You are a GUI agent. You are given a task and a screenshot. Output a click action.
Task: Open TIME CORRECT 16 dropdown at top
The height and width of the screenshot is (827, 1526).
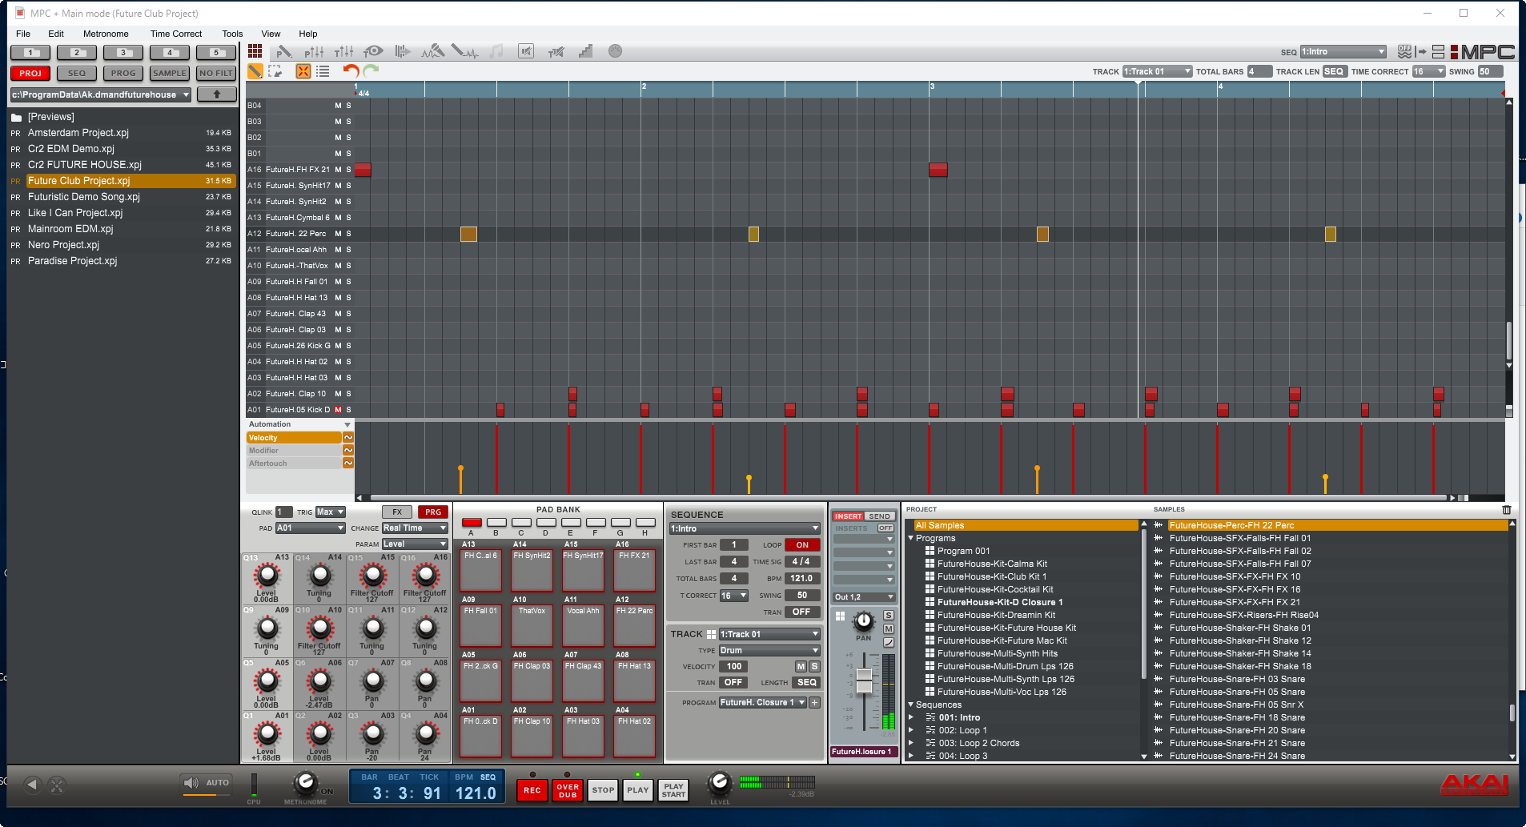pos(1428,72)
